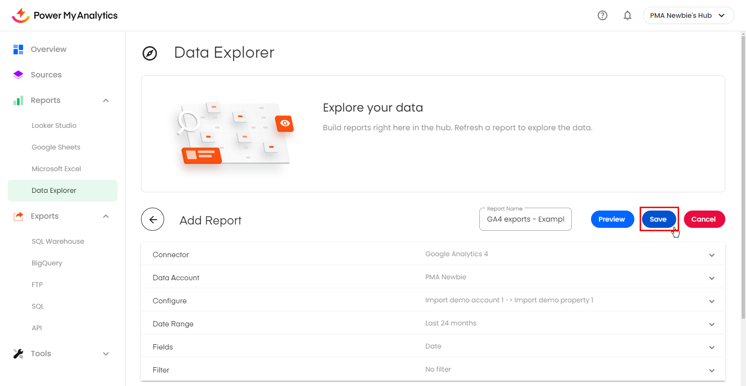
Task: Click the Preview button
Action: 612,219
